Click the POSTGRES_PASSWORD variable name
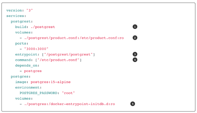Screen dimensions: 197x113 click(x=38, y=93)
